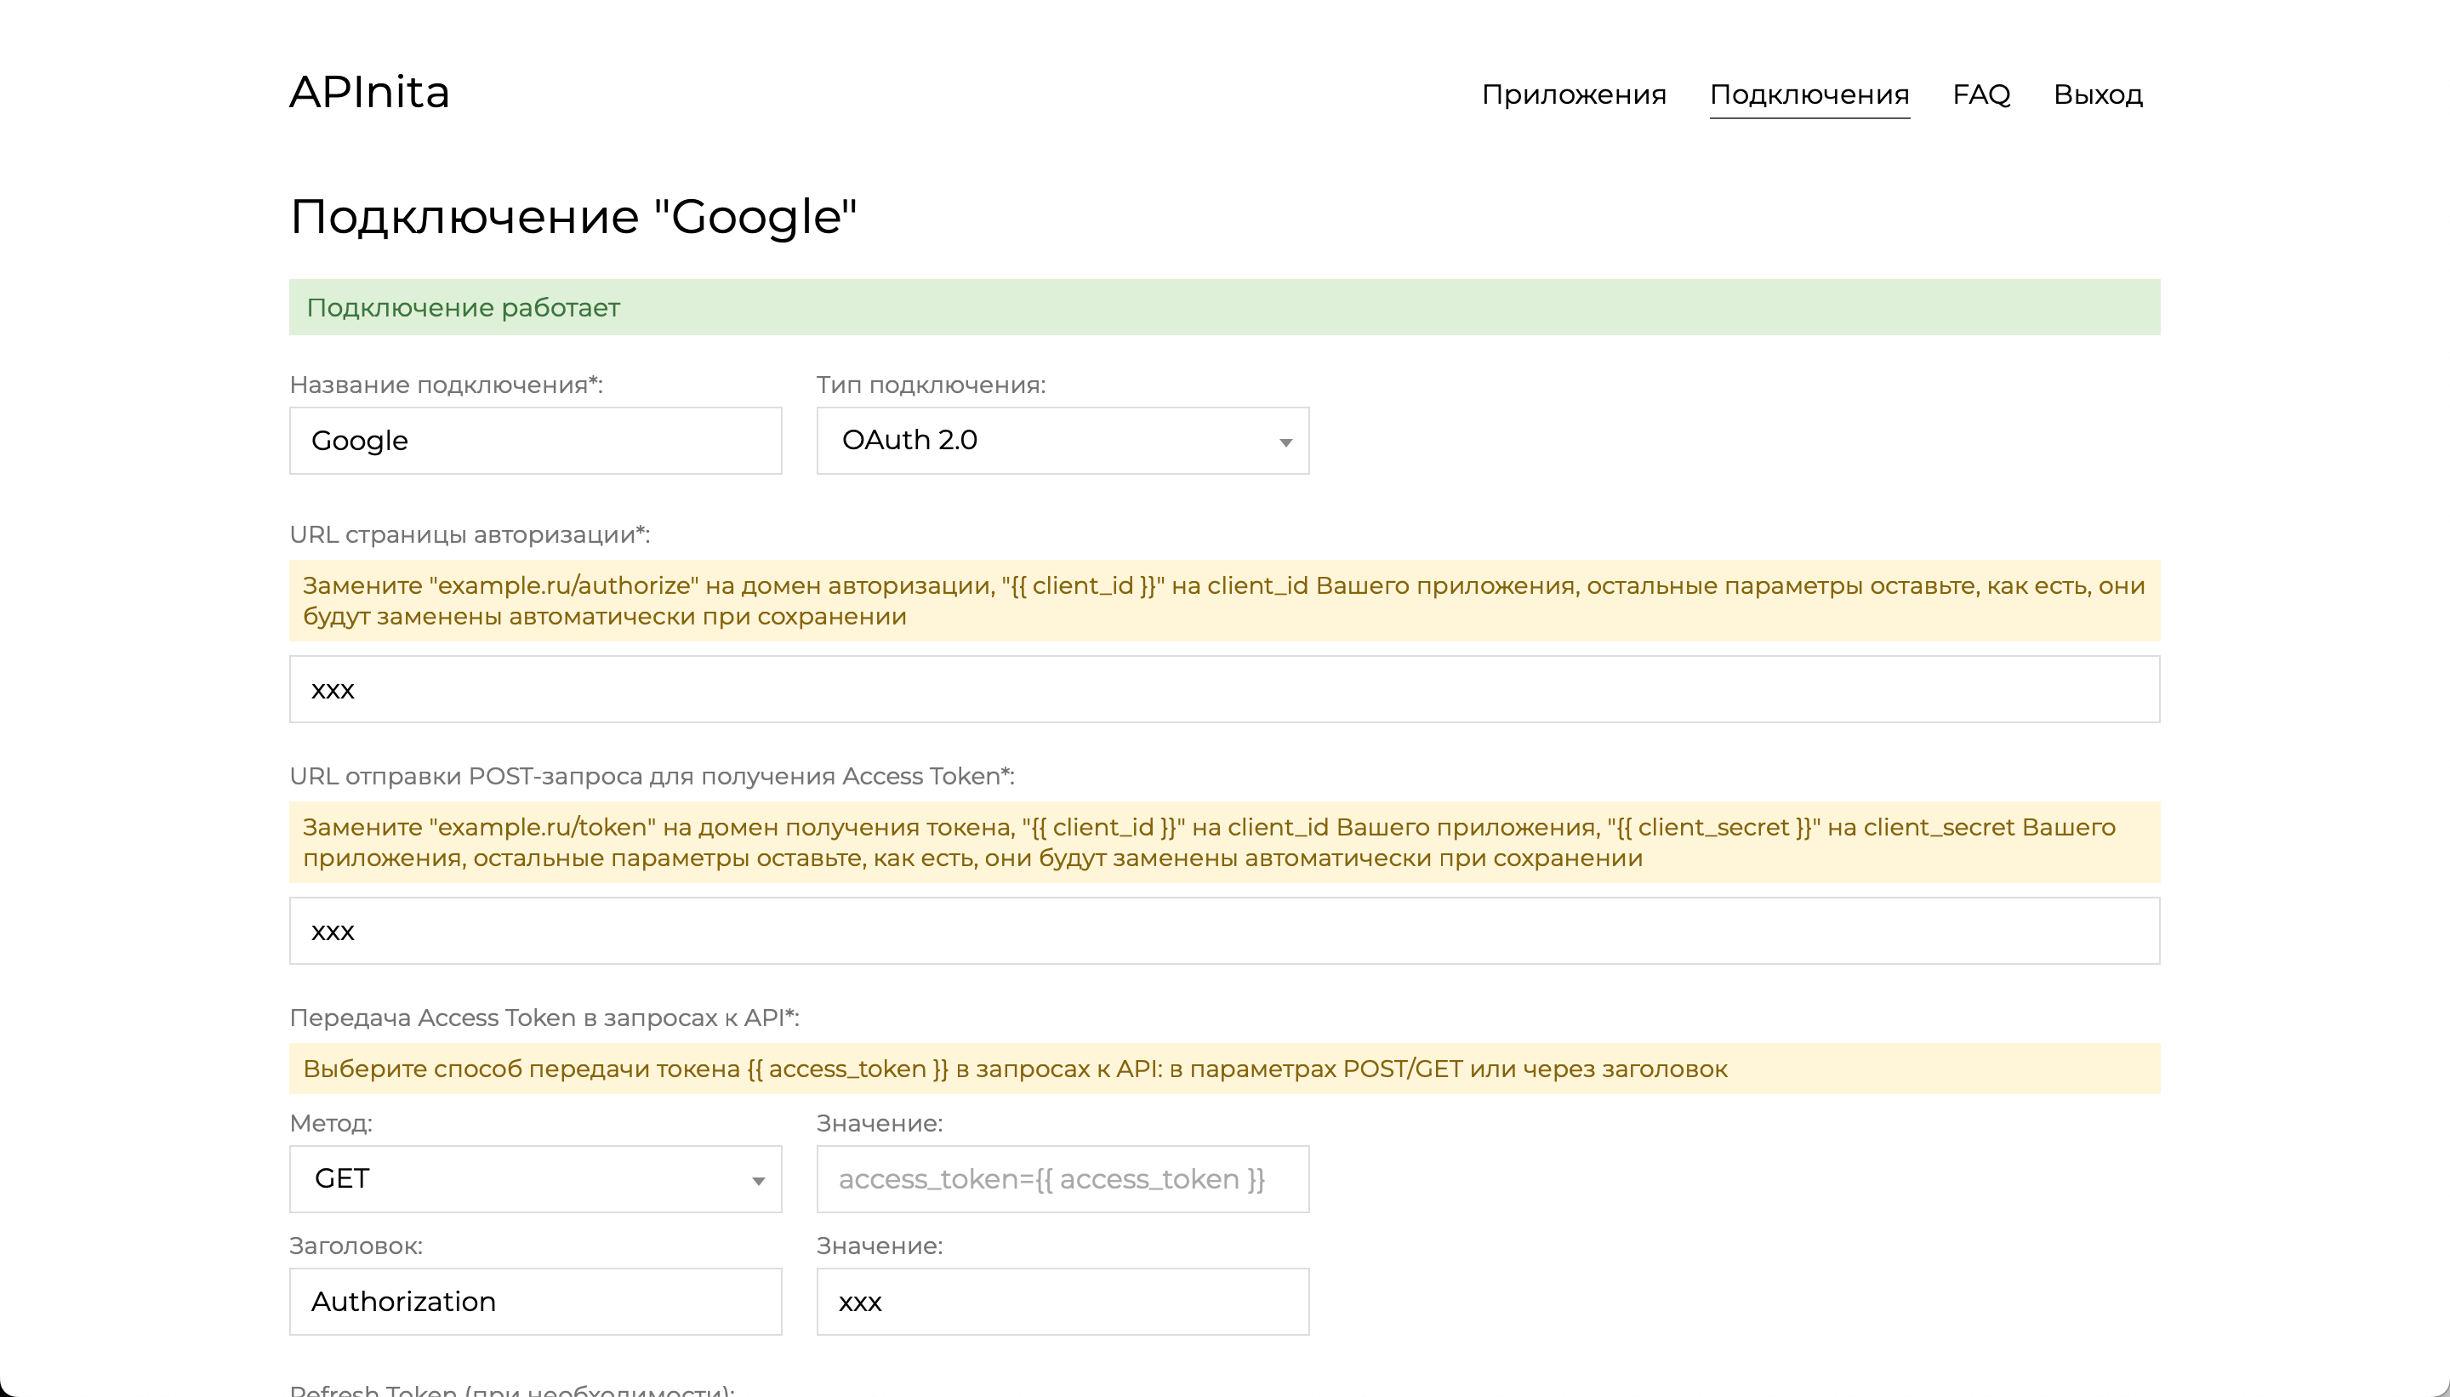This screenshot has height=1397, width=2450.
Task: Expand the Метод dropdown displaying GET
Action: (534, 1178)
